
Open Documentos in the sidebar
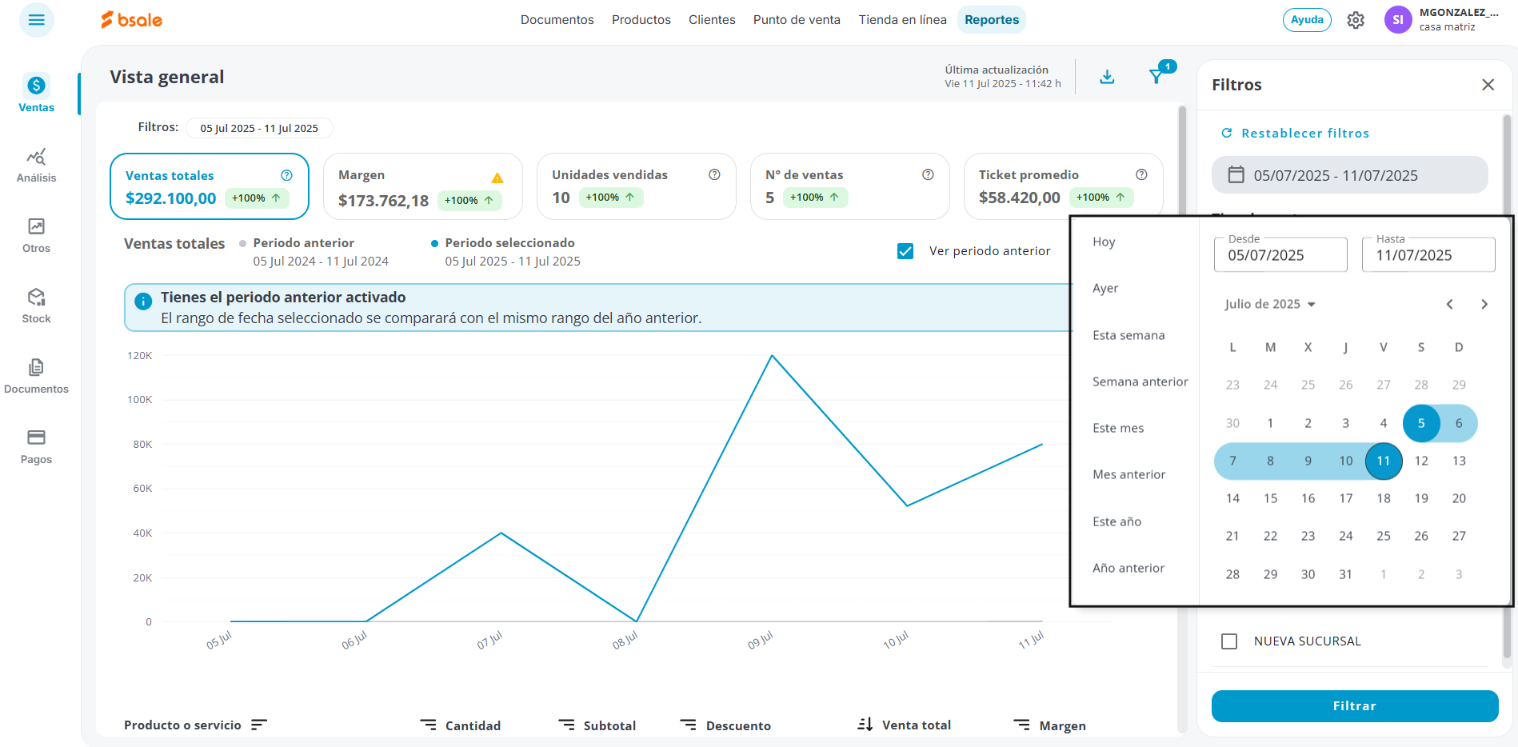[37, 376]
